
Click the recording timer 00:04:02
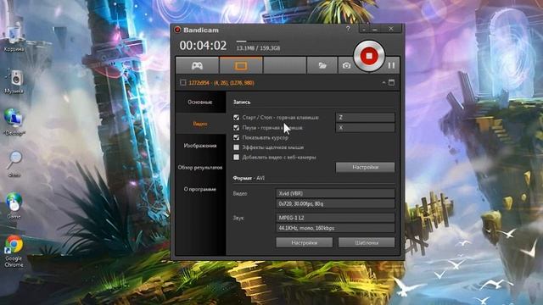coord(203,46)
